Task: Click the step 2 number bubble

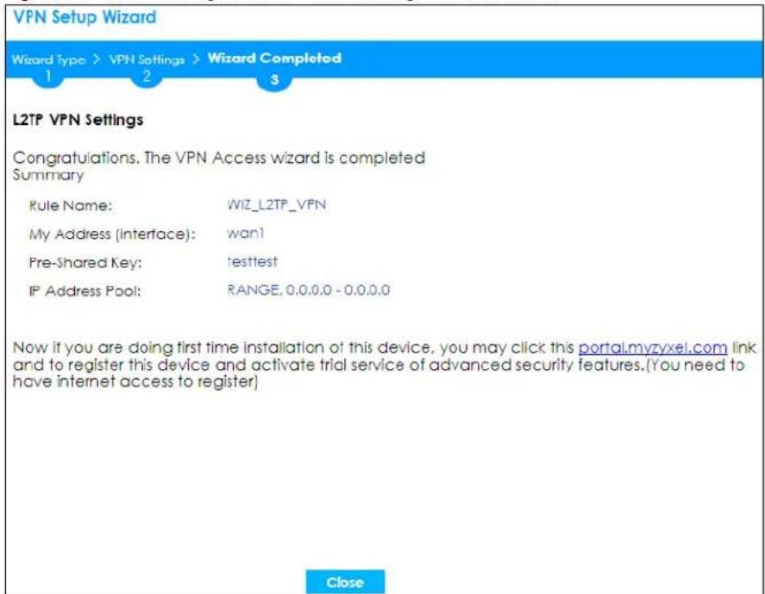Action: pos(147,78)
